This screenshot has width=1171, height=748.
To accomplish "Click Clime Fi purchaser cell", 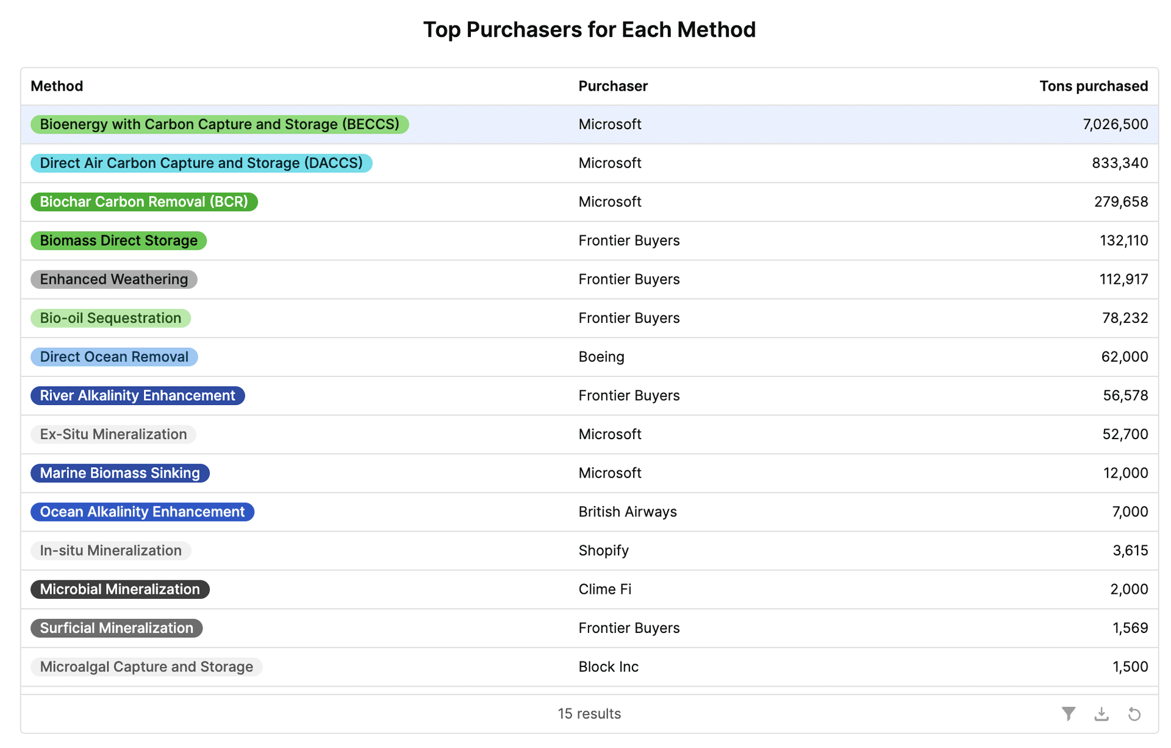I will coord(605,589).
